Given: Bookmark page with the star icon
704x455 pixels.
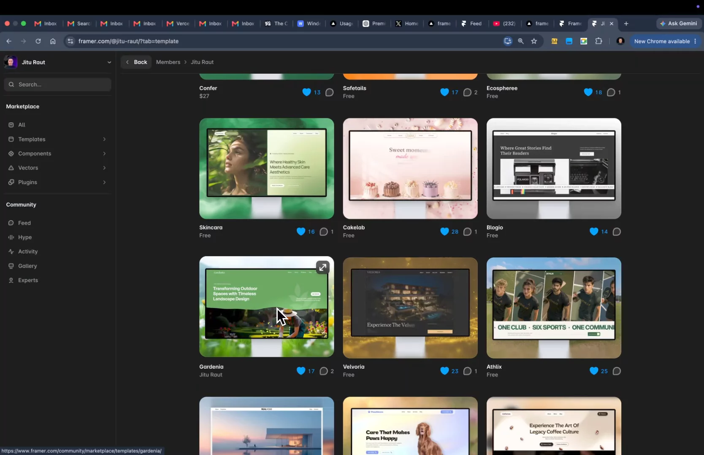Looking at the screenshot, I should point(534,41).
